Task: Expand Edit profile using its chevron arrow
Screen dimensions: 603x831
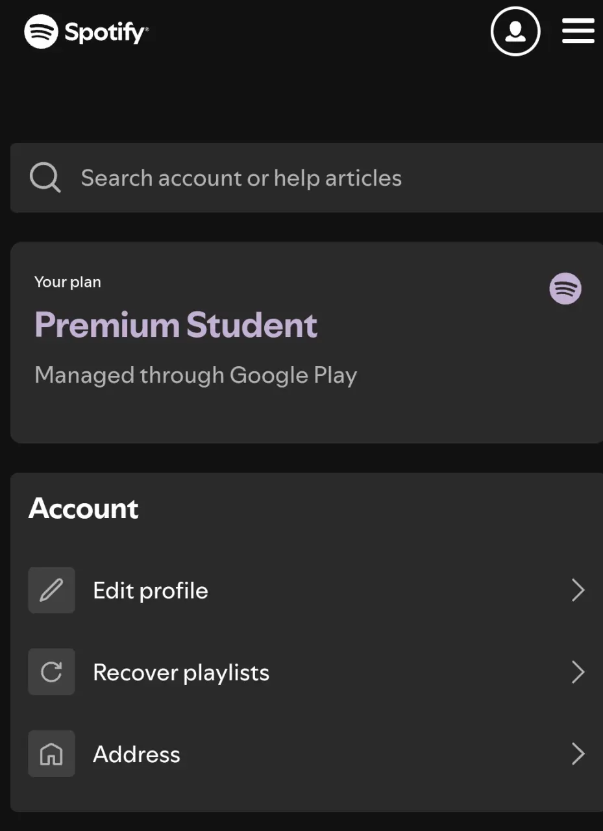Action: [x=578, y=590]
